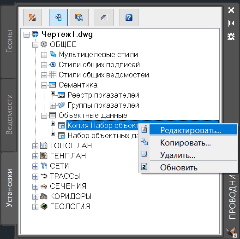Expand the Мультицелевые стили node
Screen dimensions: 240x239
[44, 55]
